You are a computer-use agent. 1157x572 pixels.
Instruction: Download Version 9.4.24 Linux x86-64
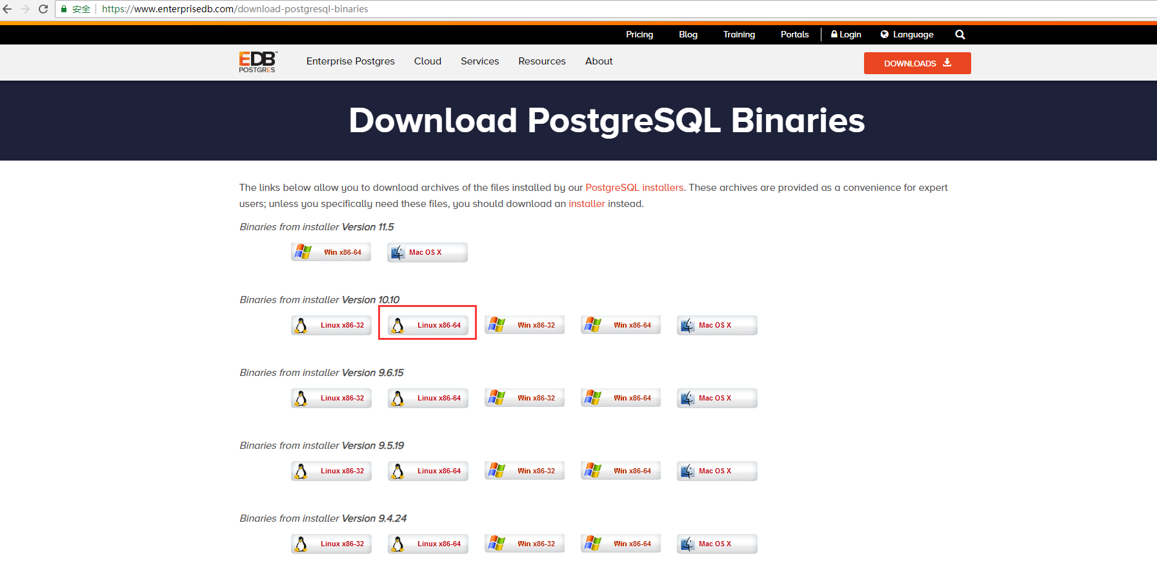pyautogui.click(x=428, y=544)
